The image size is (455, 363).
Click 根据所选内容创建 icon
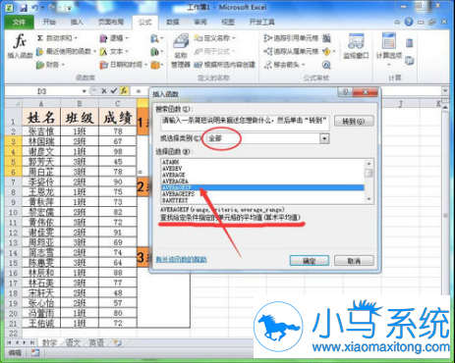pos(224,65)
